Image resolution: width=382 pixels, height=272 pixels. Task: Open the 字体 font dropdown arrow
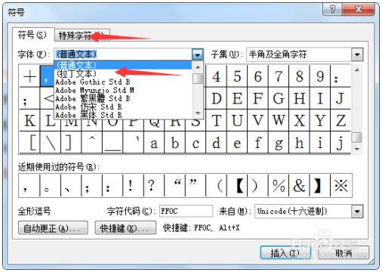198,54
